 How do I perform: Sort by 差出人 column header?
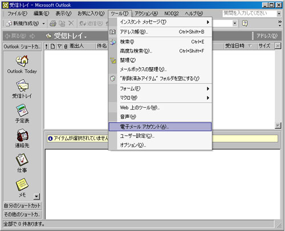(x=82, y=46)
